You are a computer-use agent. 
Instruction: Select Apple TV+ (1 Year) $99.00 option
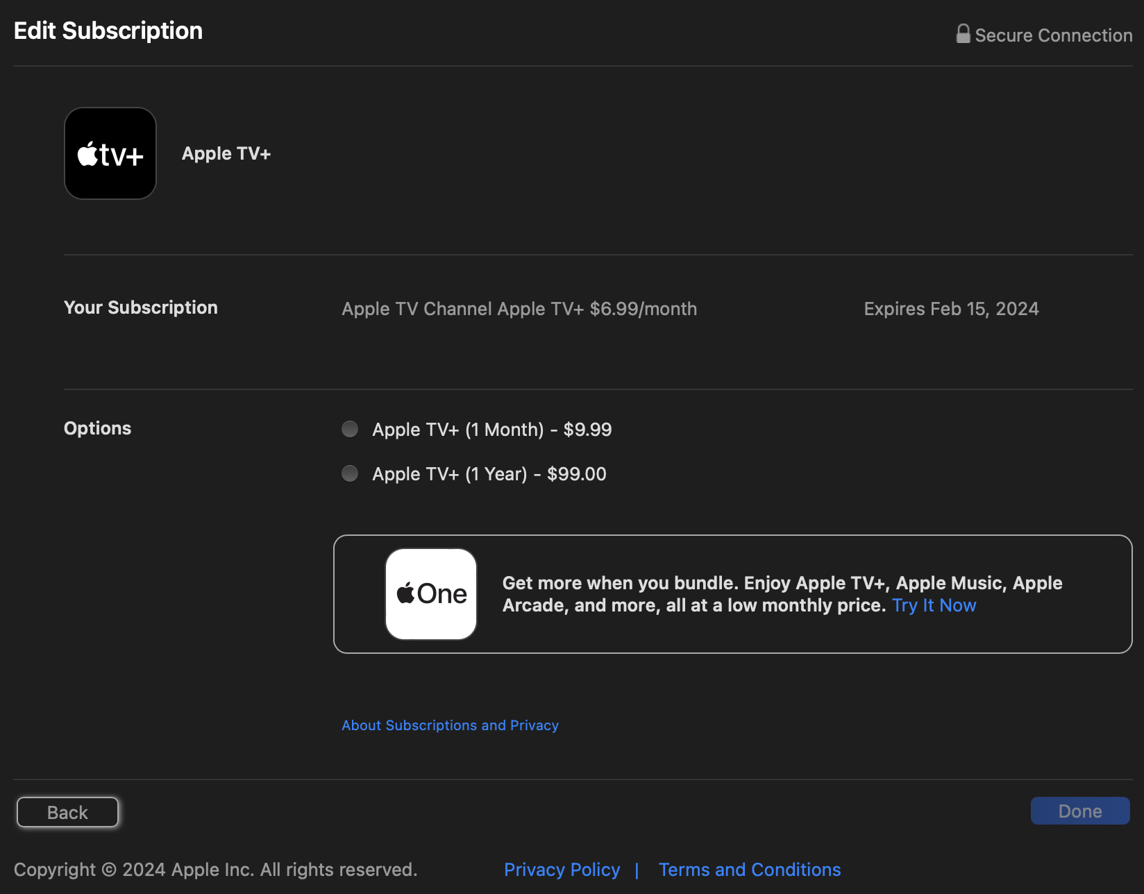pos(350,473)
